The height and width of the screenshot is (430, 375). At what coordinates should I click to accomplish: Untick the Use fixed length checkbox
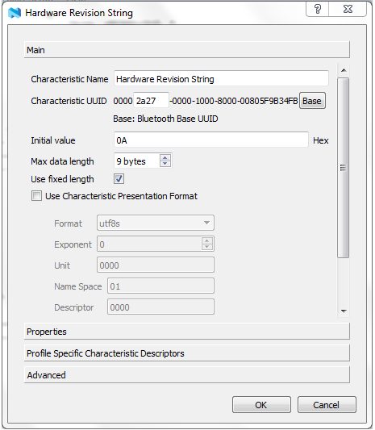coord(119,179)
